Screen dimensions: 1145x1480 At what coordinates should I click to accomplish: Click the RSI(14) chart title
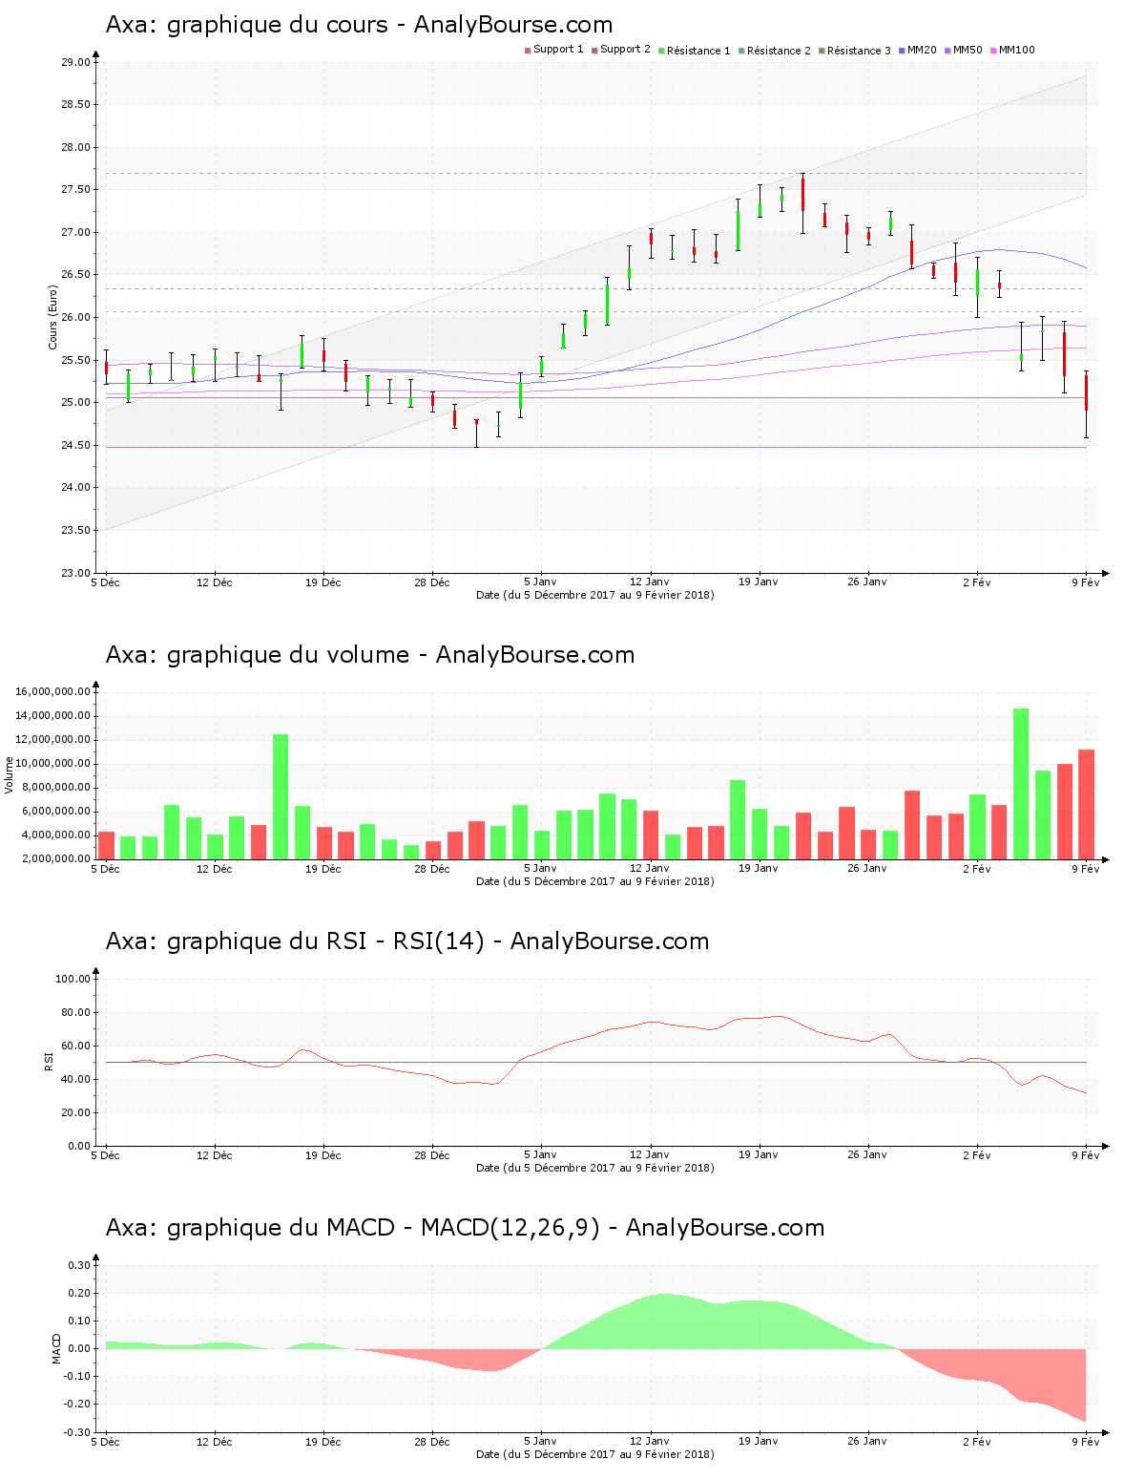click(406, 941)
